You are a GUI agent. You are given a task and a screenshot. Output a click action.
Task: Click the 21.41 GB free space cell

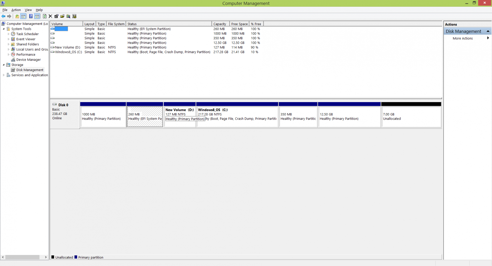tap(238, 52)
